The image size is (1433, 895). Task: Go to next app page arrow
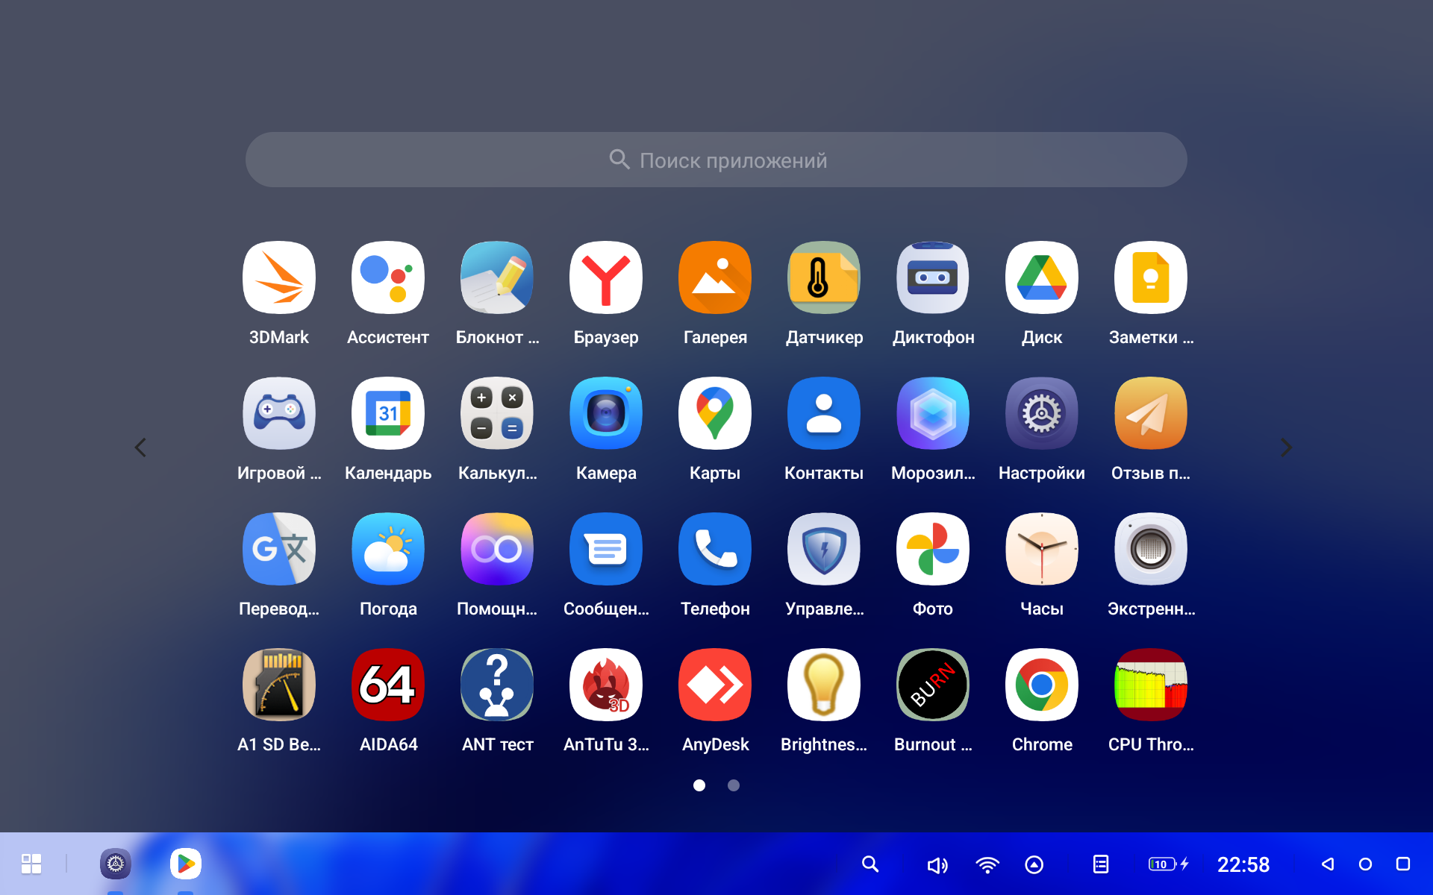(1285, 447)
